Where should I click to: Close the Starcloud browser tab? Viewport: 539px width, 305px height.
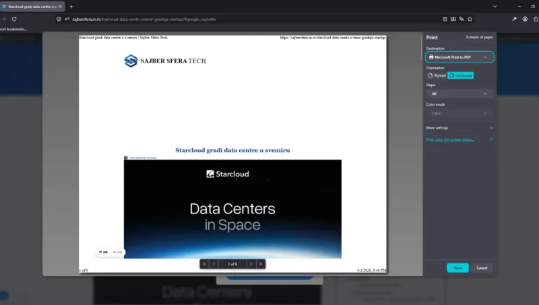pyautogui.click(x=61, y=7)
